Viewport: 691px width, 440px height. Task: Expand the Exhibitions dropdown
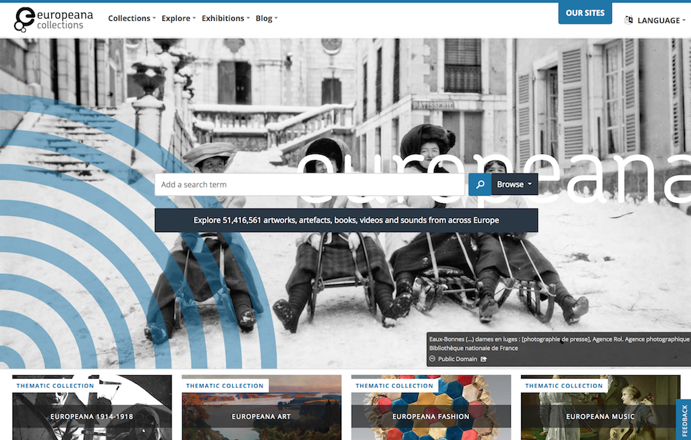pos(225,18)
